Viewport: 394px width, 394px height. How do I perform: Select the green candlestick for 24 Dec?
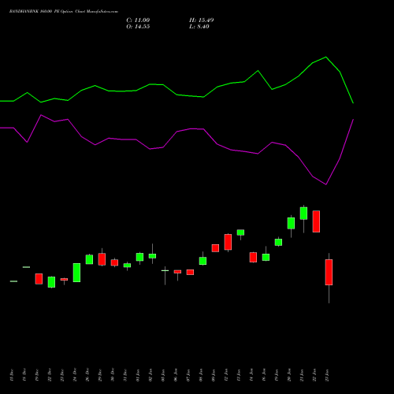(x=76, y=273)
